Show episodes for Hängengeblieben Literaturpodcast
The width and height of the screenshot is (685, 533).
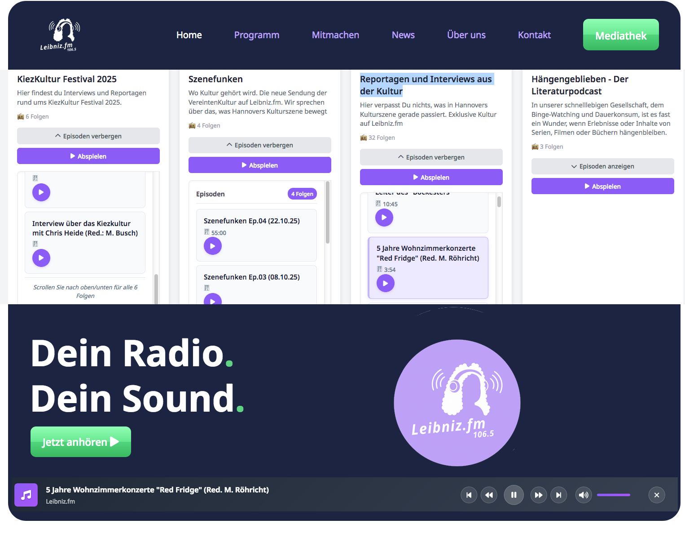click(x=602, y=166)
